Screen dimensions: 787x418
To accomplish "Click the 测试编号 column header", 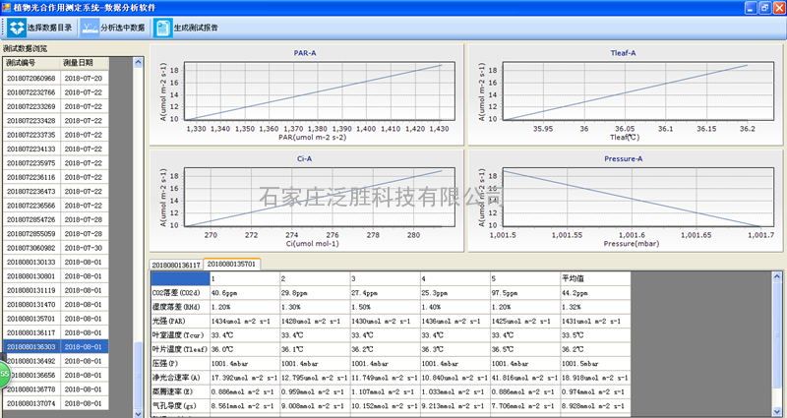I will coord(31,63).
